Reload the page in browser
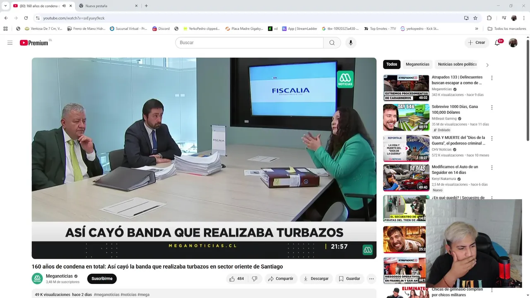This screenshot has height=298, width=530. [x=26, y=18]
